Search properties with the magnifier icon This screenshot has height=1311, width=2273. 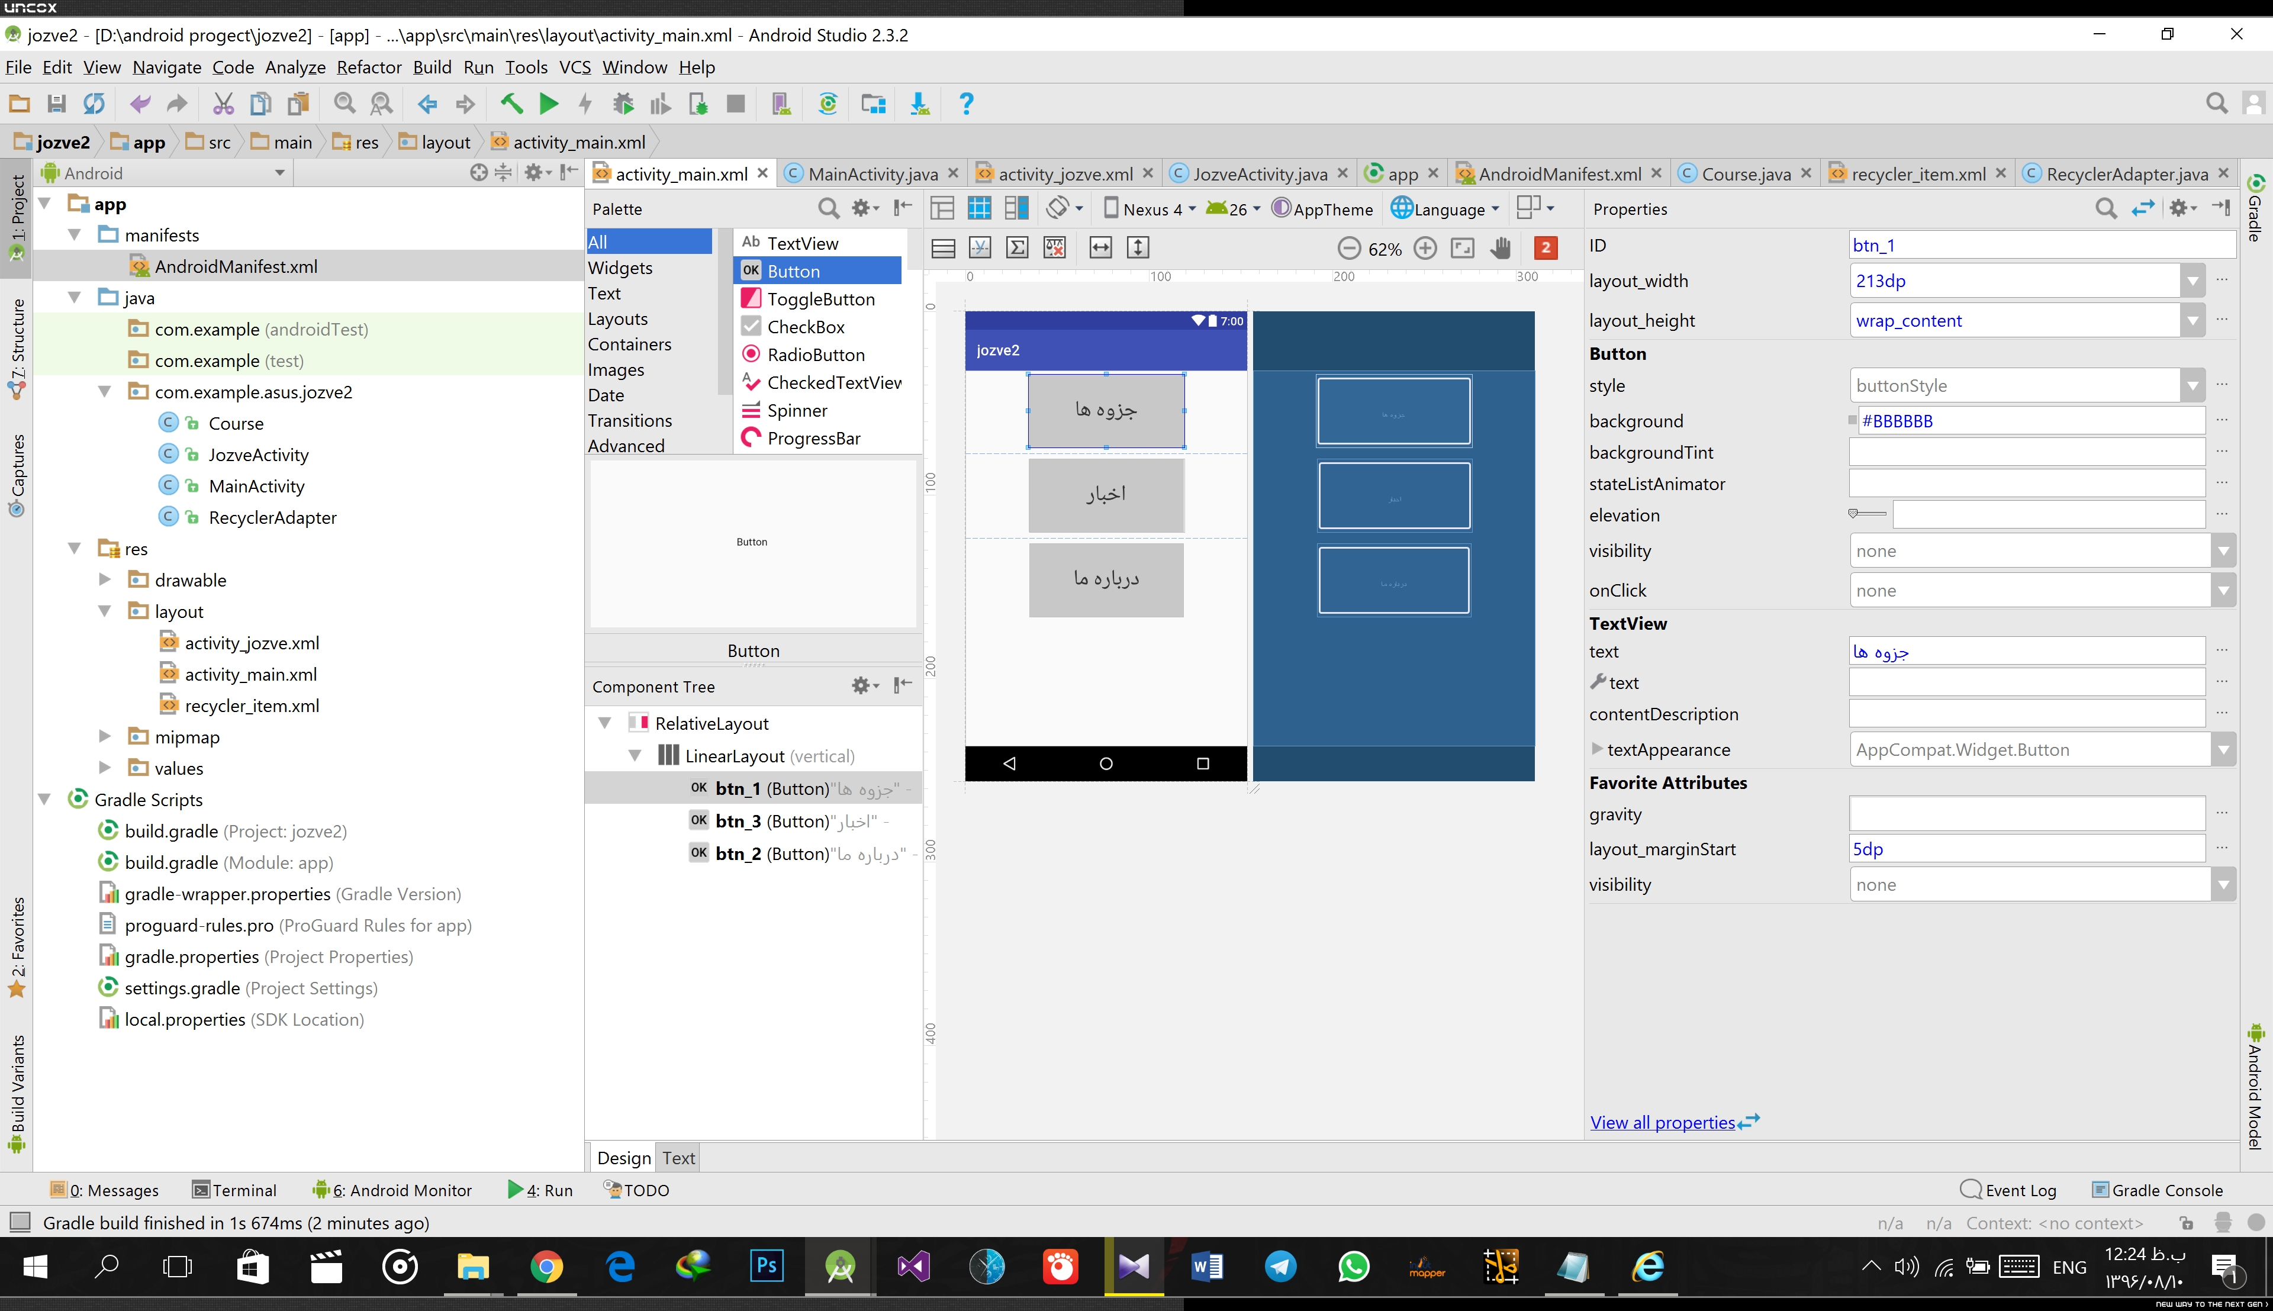point(2105,209)
